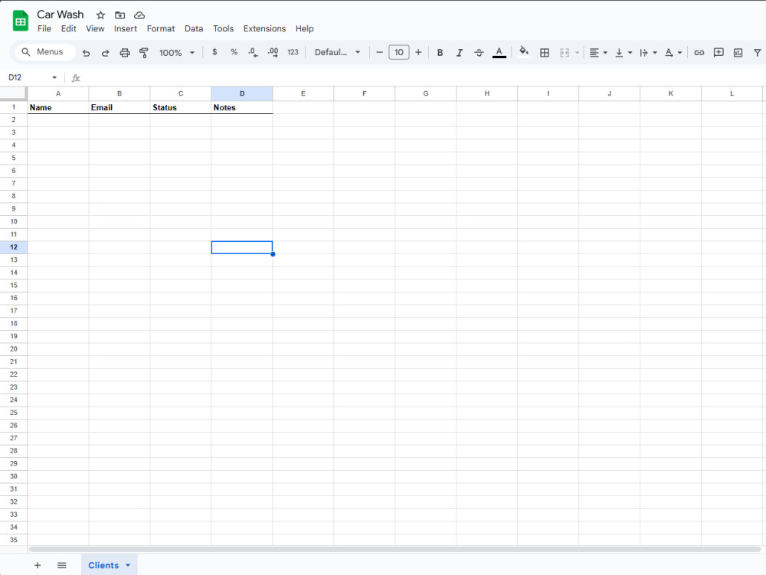Viewport: 766px width, 575px height.
Task: Open the 123 more formats menu
Action: tap(293, 52)
